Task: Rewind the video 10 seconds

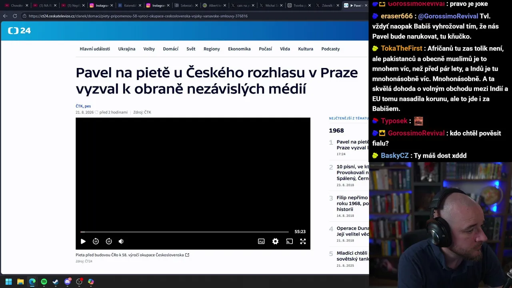Action: pos(96,241)
